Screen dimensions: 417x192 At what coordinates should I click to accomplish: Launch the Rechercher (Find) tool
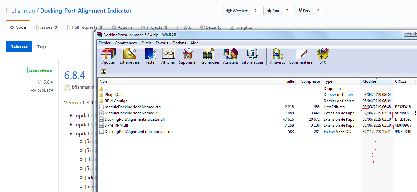point(209,56)
